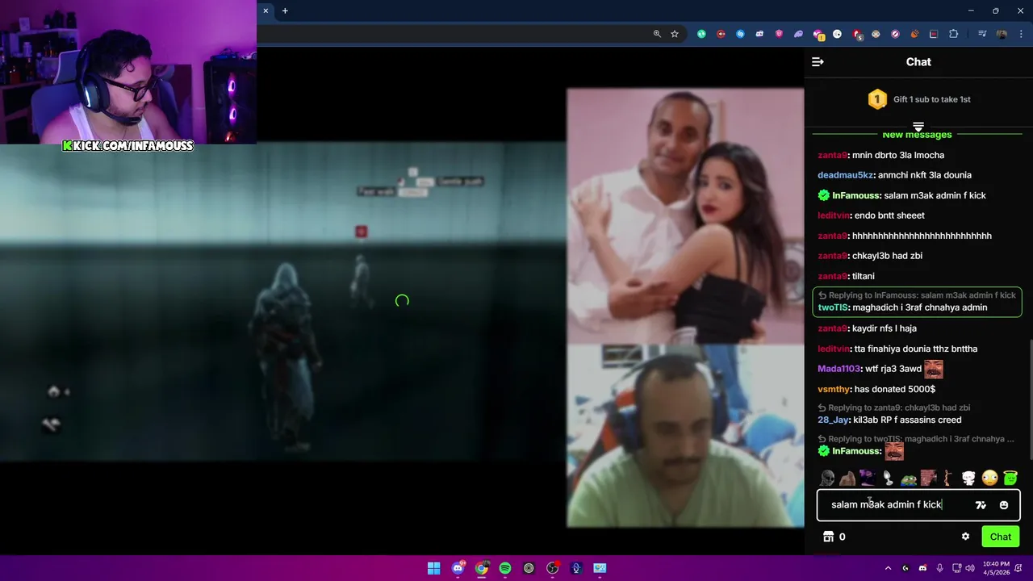The height and width of the screenshot is (581, 1033).
Task: Choose the white bear emote
Action: tap(969, 479)
